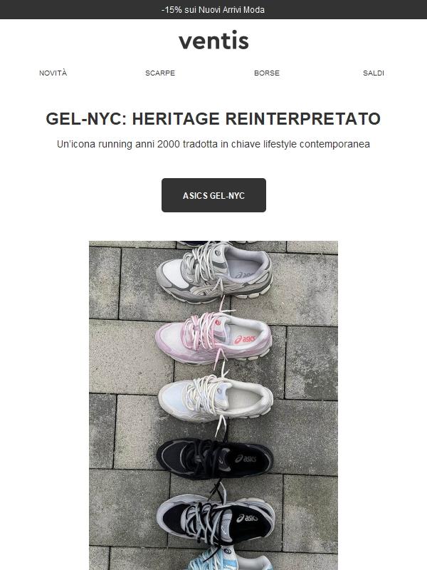The image size is (427, 570).
Task: Open the SCARPE category
Action: pos(160,73)
